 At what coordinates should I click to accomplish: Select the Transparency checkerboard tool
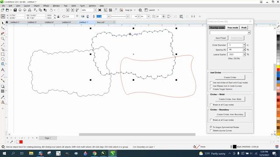3,91
